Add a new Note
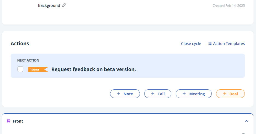Image resolution: width=256 pixels, height=134 pixels. (125, 94)
